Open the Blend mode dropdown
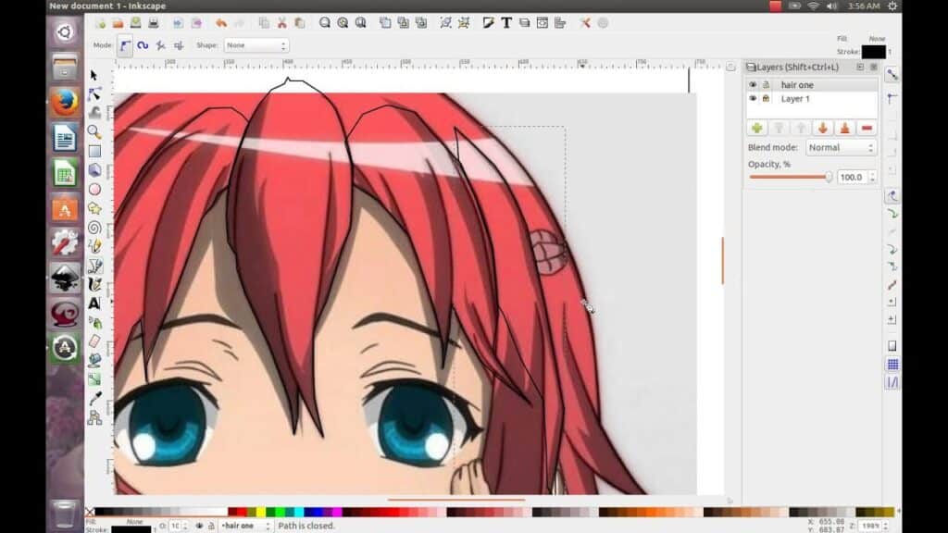The width and height of the screenshot is (948, 533). pos(841,146)
